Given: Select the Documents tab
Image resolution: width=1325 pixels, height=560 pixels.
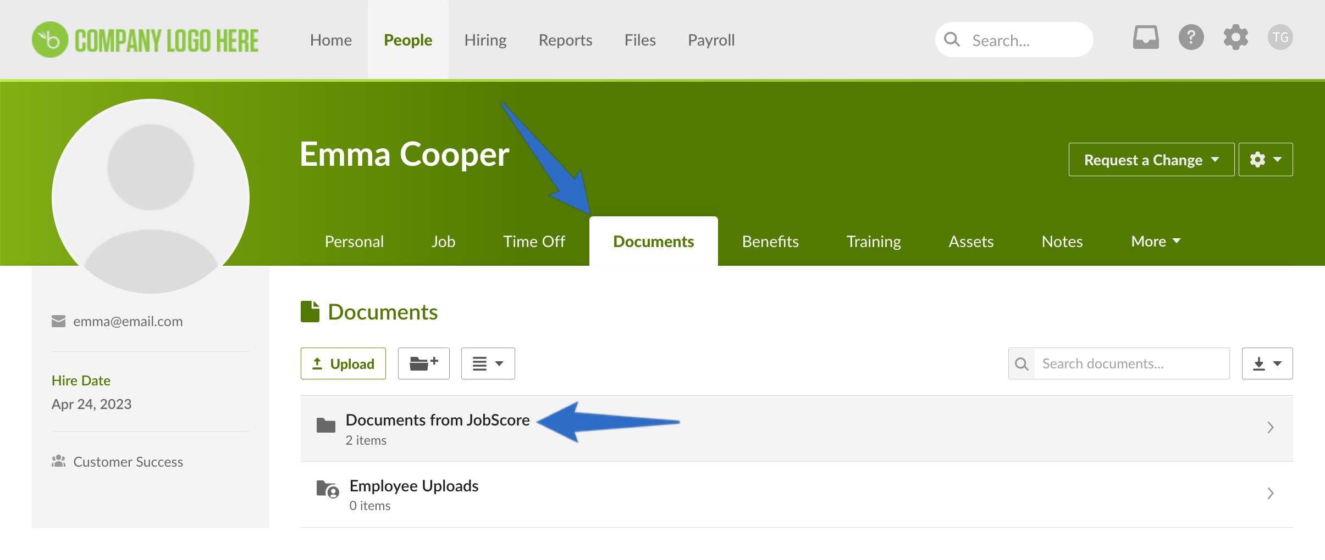Looking at the screenshot, I should (654, 242).
